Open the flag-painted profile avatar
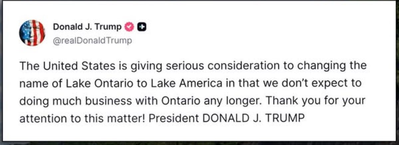 click(32, 33)
